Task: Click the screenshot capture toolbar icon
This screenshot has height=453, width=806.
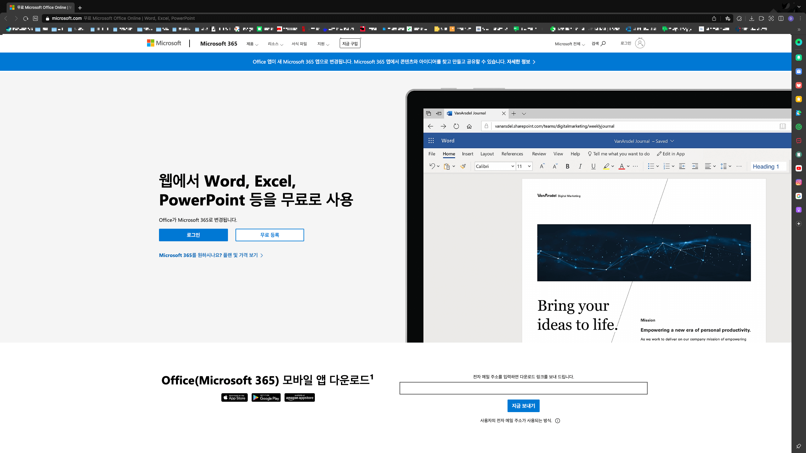Action: 771,19
